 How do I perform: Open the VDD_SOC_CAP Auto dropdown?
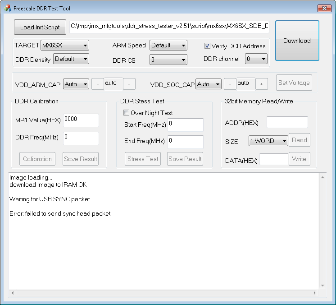208,84
